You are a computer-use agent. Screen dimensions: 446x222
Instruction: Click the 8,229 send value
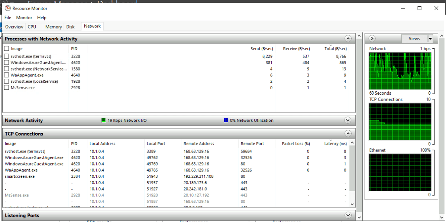pyautogui.click(x=268, y=56)
